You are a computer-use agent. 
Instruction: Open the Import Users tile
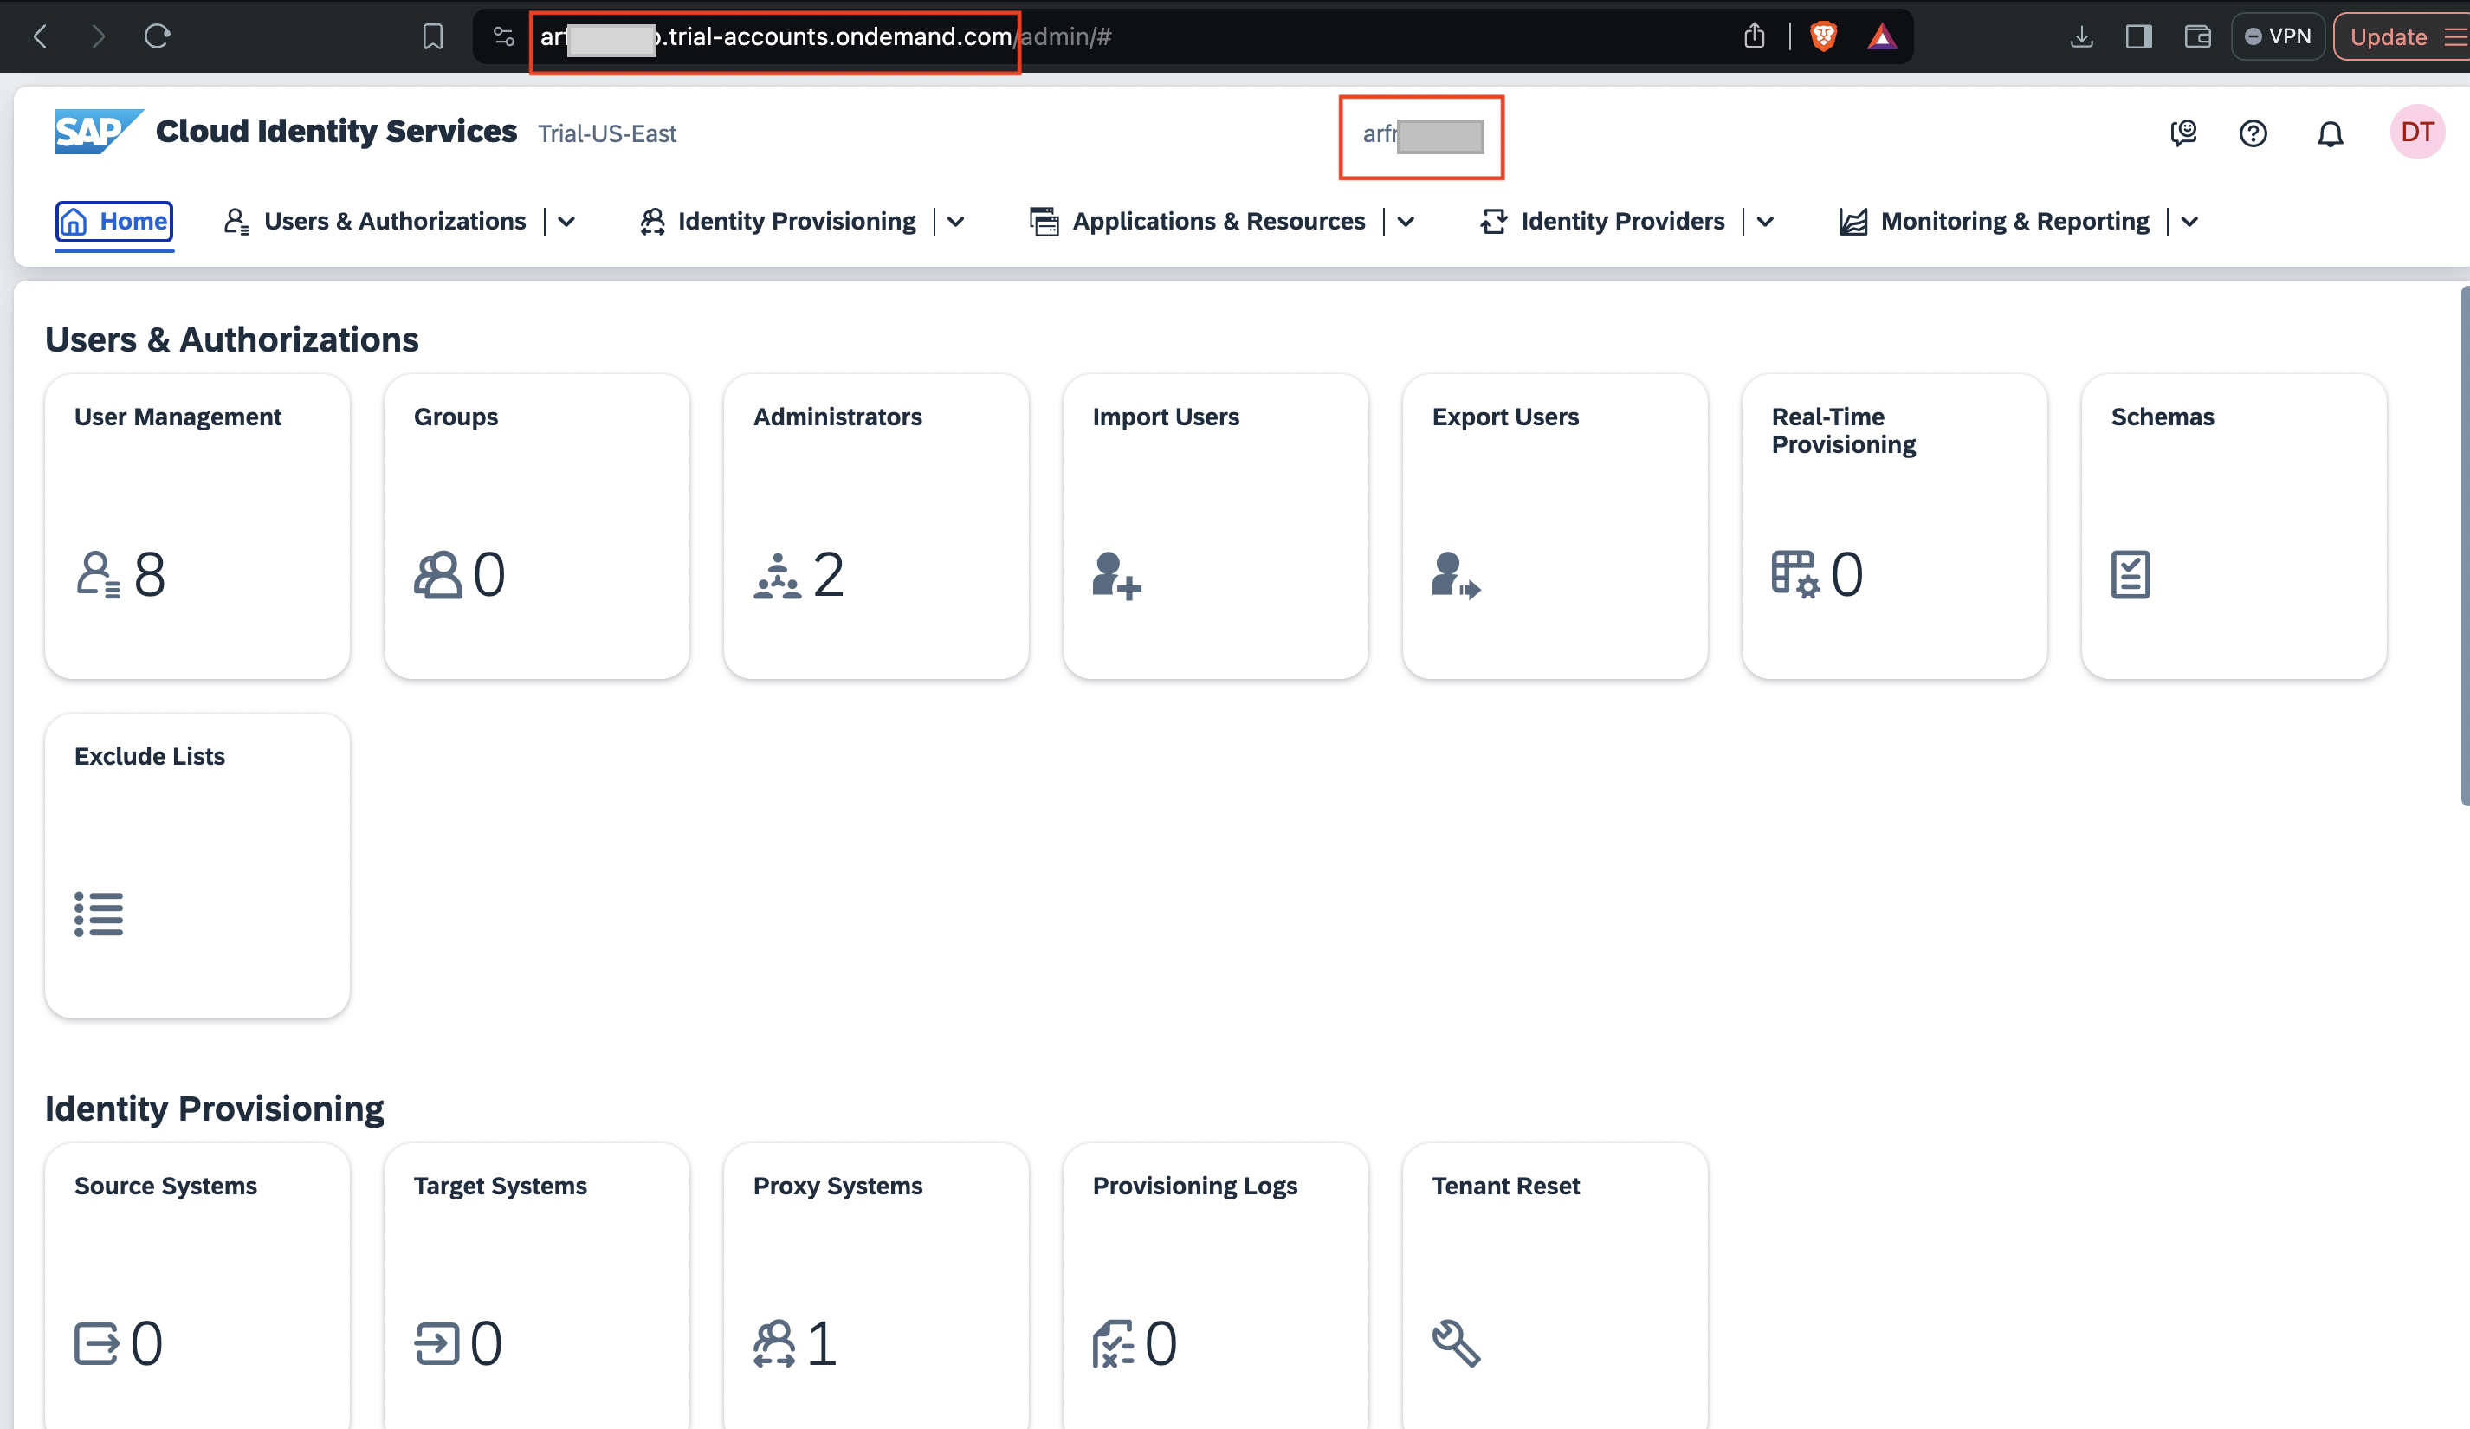(x=1215, y=527)
